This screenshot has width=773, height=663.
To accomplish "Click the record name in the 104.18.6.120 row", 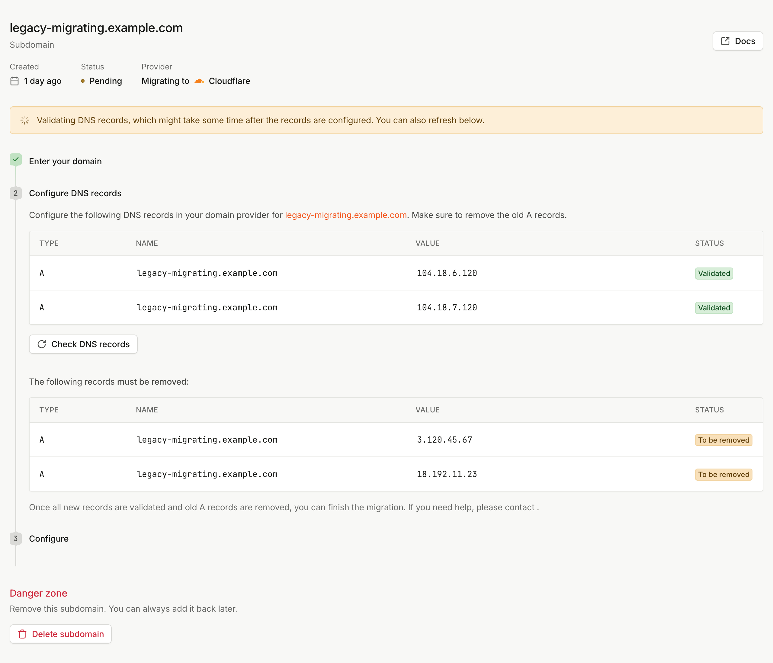I will 207,273.
